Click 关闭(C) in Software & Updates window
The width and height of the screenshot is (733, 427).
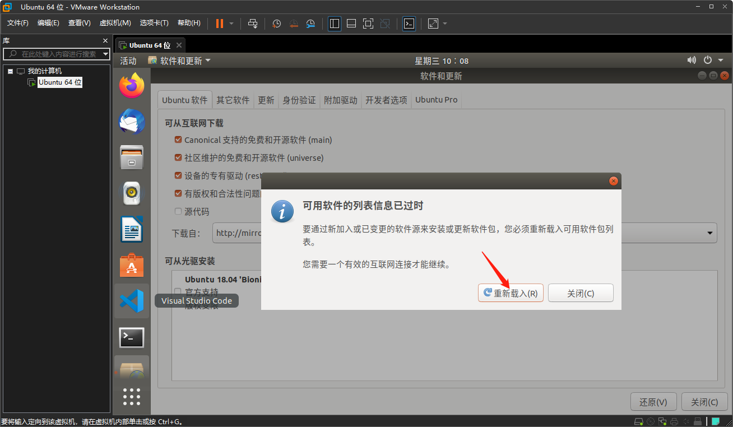pos(704,402)
